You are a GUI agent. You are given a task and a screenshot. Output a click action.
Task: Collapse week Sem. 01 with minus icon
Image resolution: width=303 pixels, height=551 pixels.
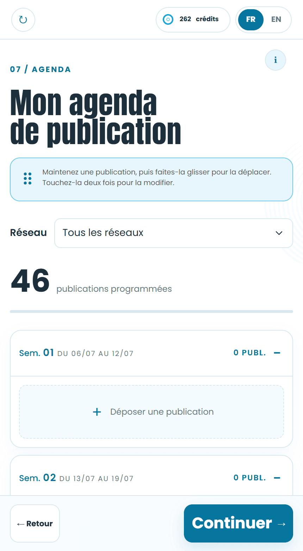click(277, 353)
